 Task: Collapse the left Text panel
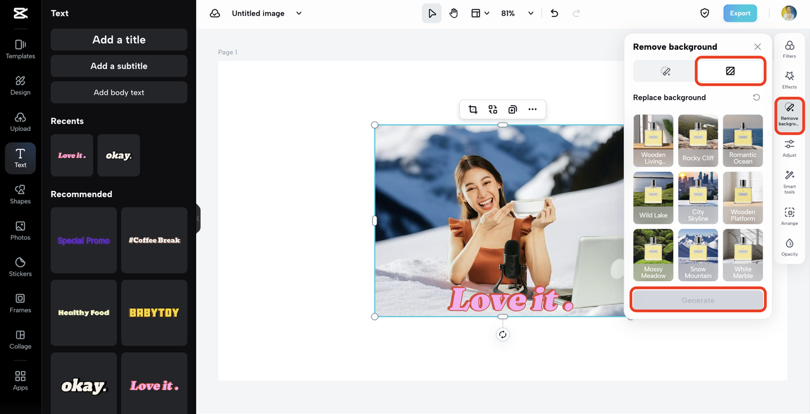pos(197,219)
